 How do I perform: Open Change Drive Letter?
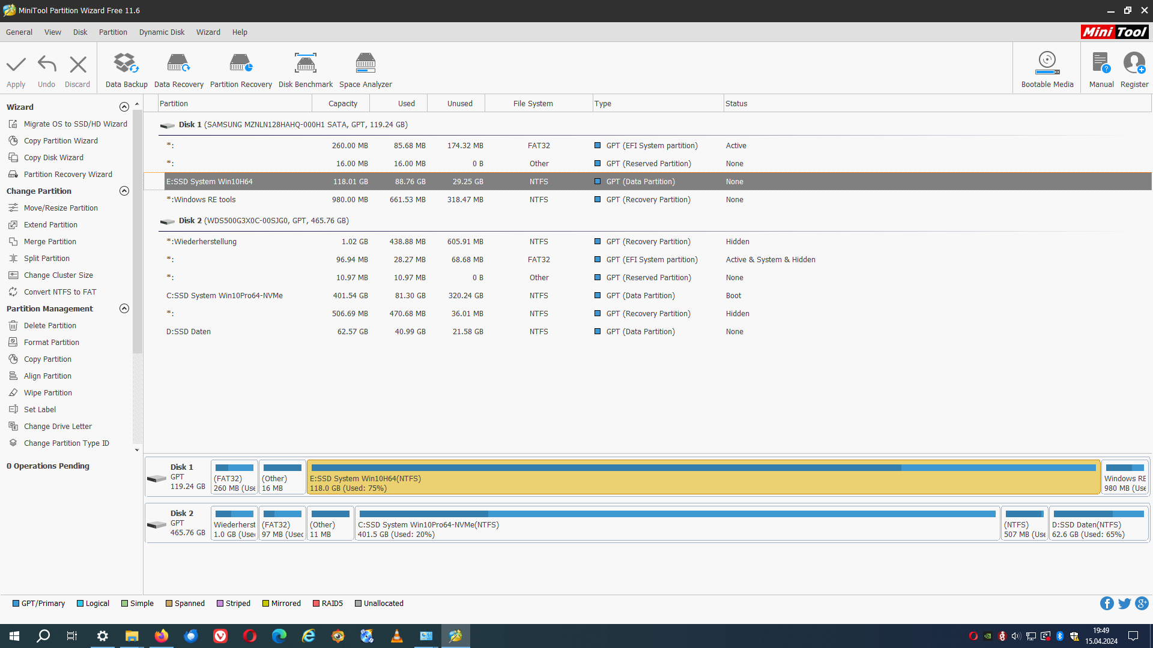[57, 426]
